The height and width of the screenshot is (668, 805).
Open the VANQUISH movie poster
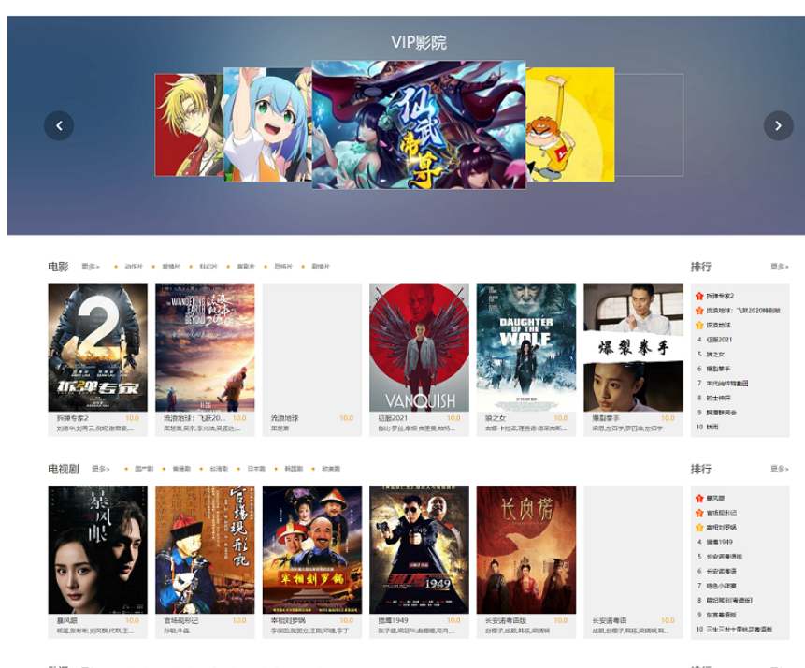(x=419, y=348)
